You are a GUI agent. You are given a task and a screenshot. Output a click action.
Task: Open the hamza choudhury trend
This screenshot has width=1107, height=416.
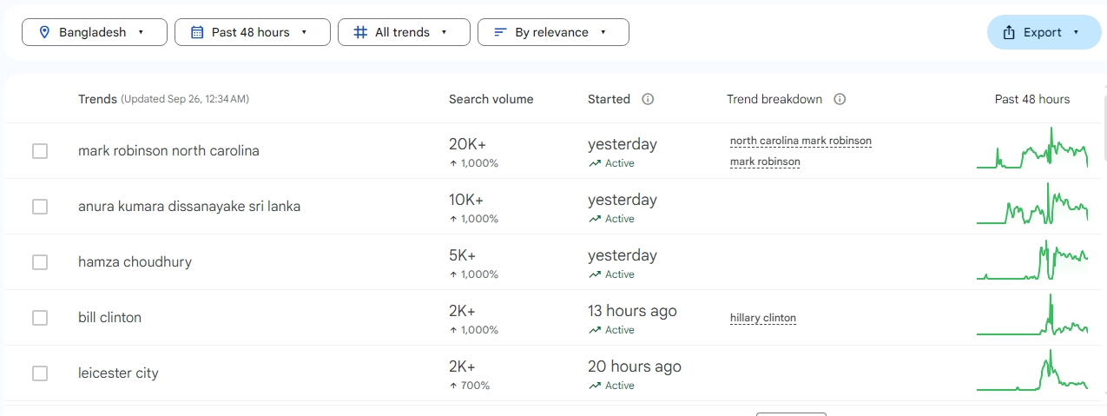(135, 262)
